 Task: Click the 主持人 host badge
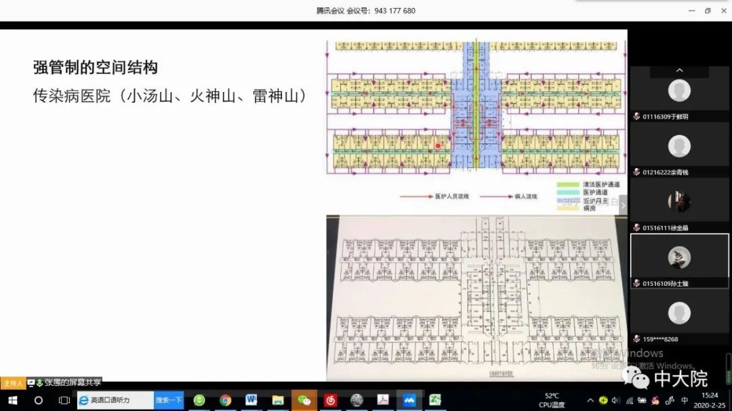[13, 383]
